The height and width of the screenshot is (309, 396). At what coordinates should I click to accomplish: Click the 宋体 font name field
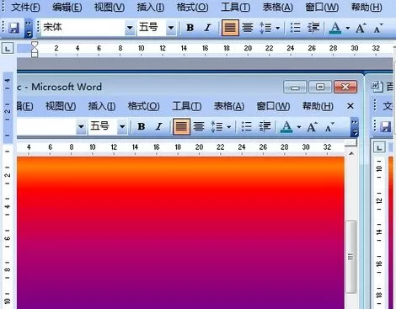(x=83, y=28)
